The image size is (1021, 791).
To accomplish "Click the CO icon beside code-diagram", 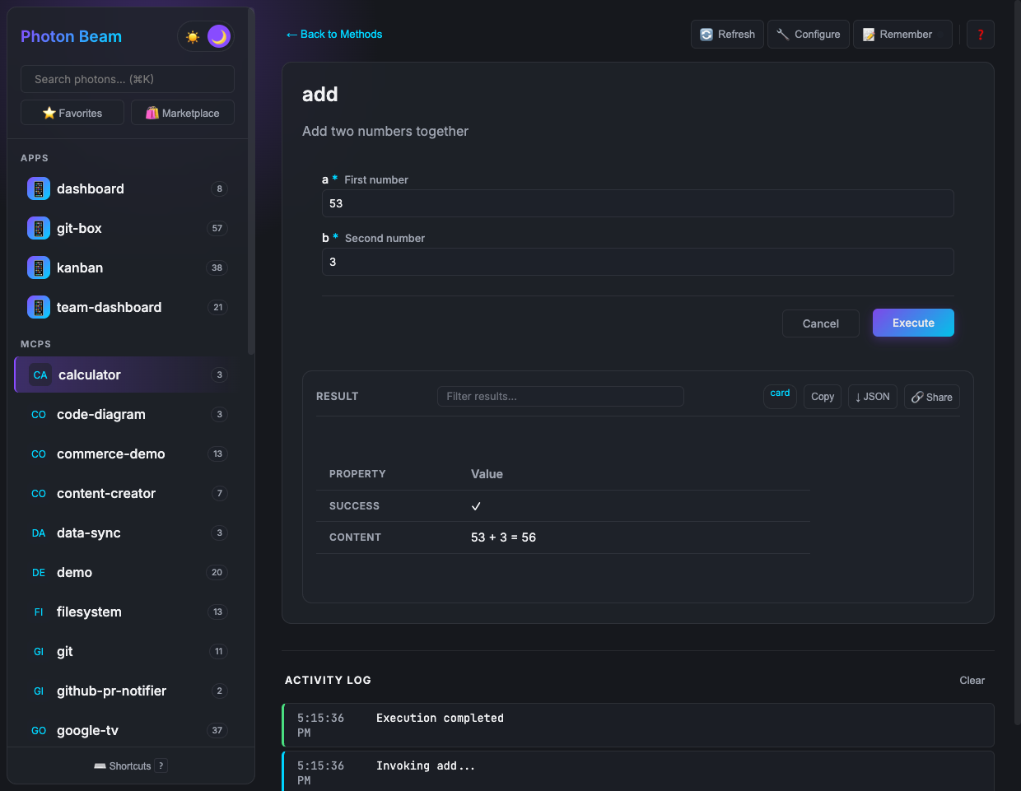I will (x=39, y=414).
